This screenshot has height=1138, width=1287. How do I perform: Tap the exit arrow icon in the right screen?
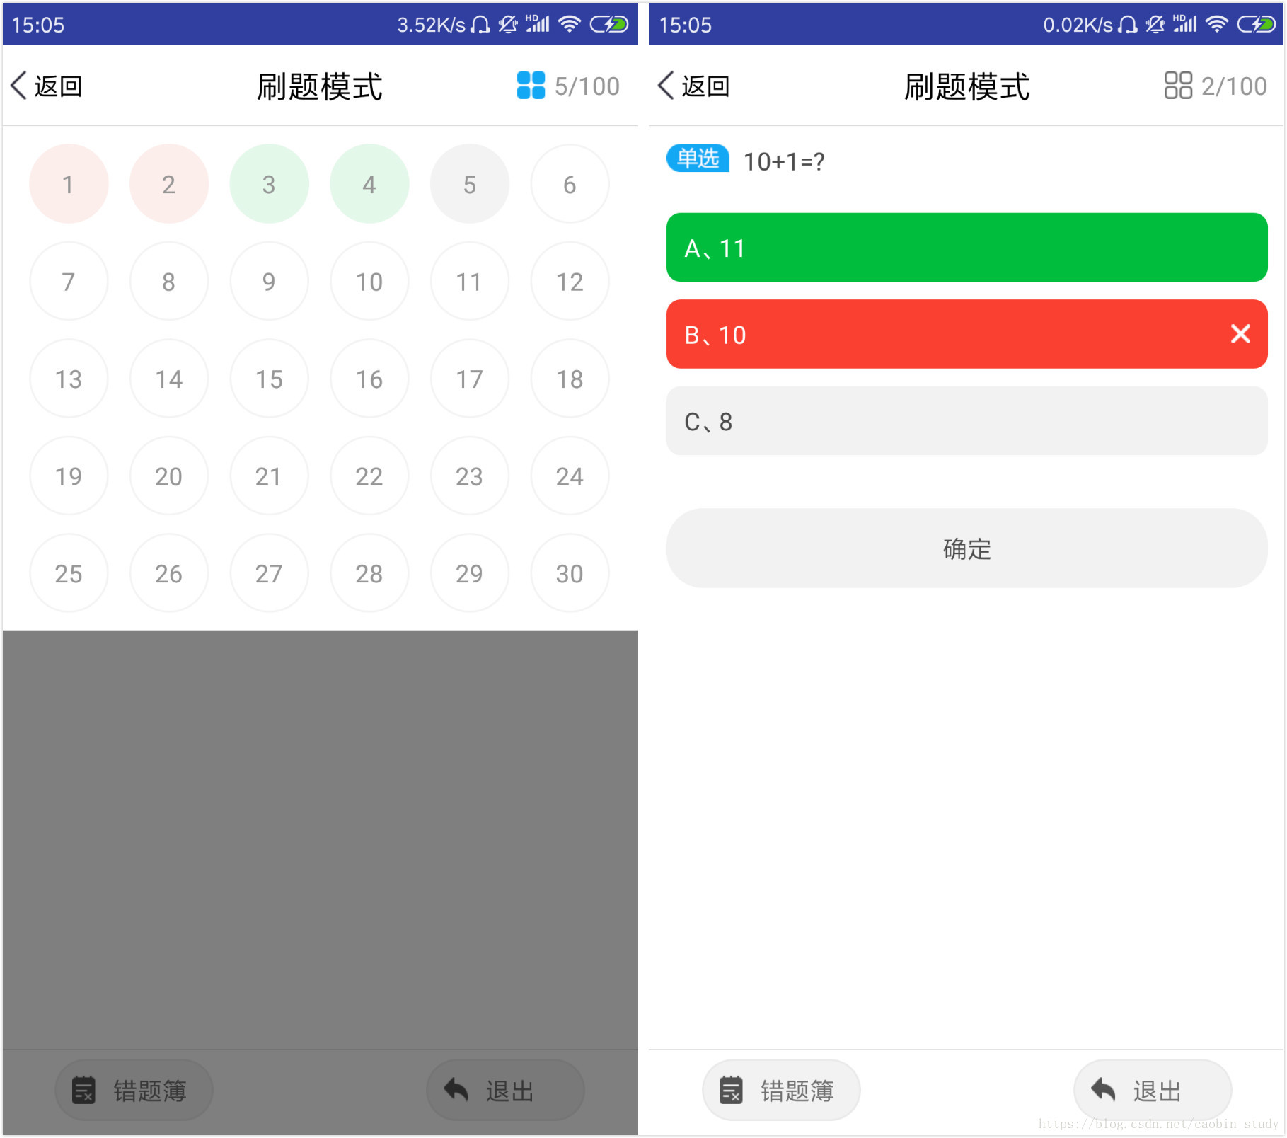1103,1090
